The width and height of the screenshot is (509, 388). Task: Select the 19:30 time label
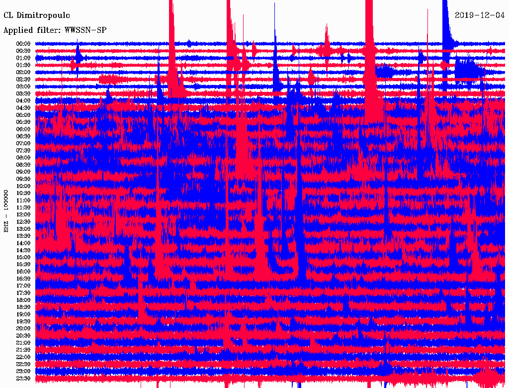click(23, 321)
